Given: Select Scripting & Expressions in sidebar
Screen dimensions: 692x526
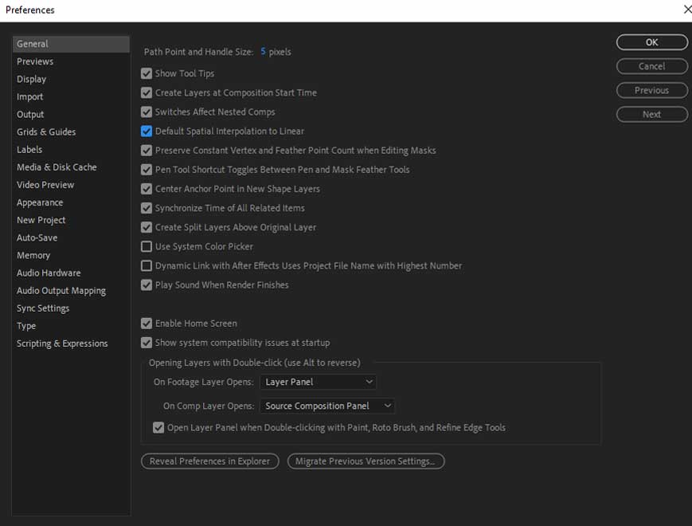Looking at the screenshot, I should point(62,343).
